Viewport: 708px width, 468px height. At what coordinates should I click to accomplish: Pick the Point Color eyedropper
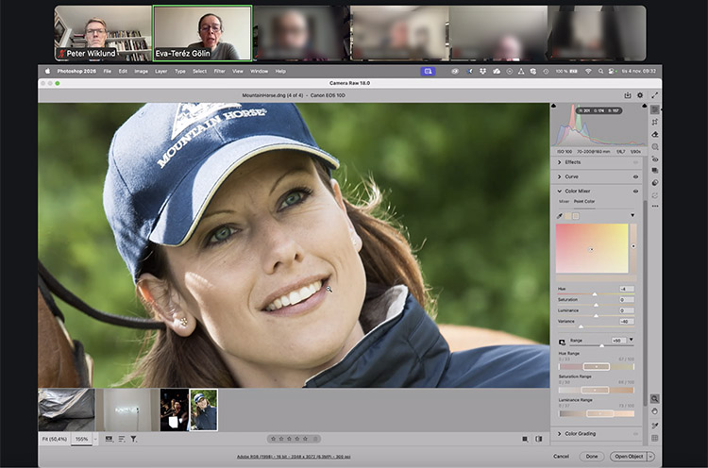click(x=560, y=215)
